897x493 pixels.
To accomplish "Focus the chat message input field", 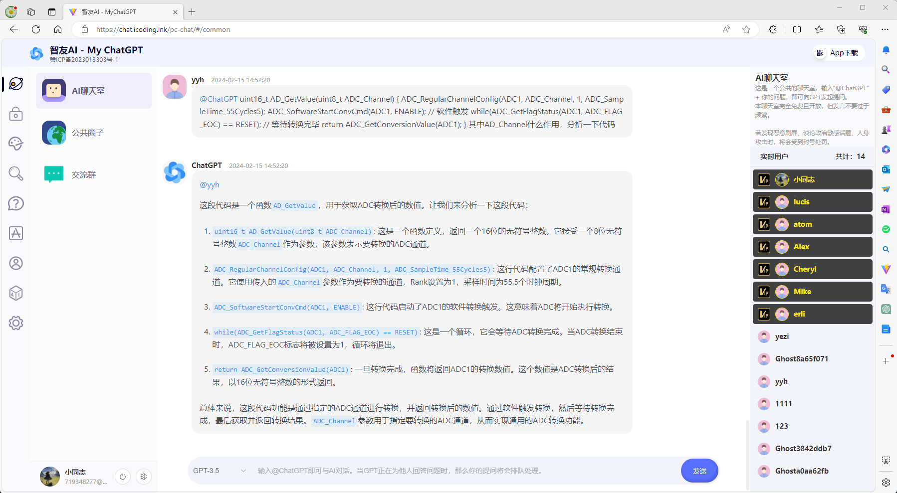I will click(464, 471).
